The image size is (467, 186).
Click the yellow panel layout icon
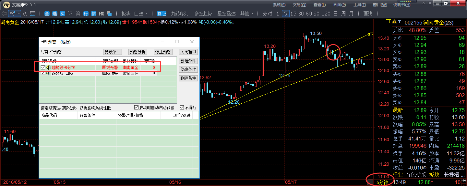click(388, 21)
